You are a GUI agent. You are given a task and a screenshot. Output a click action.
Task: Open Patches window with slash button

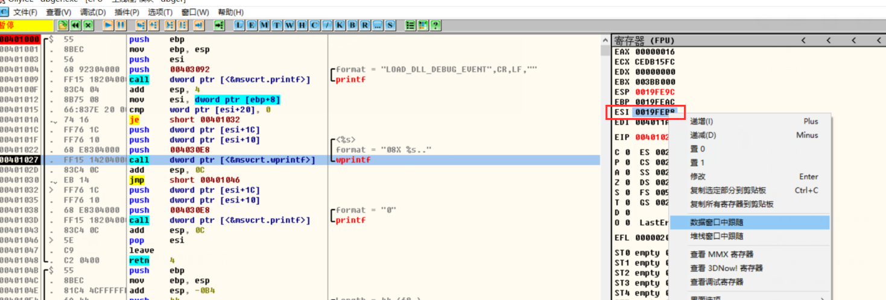(327, 25)
